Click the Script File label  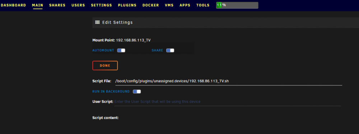pos(102,81)
